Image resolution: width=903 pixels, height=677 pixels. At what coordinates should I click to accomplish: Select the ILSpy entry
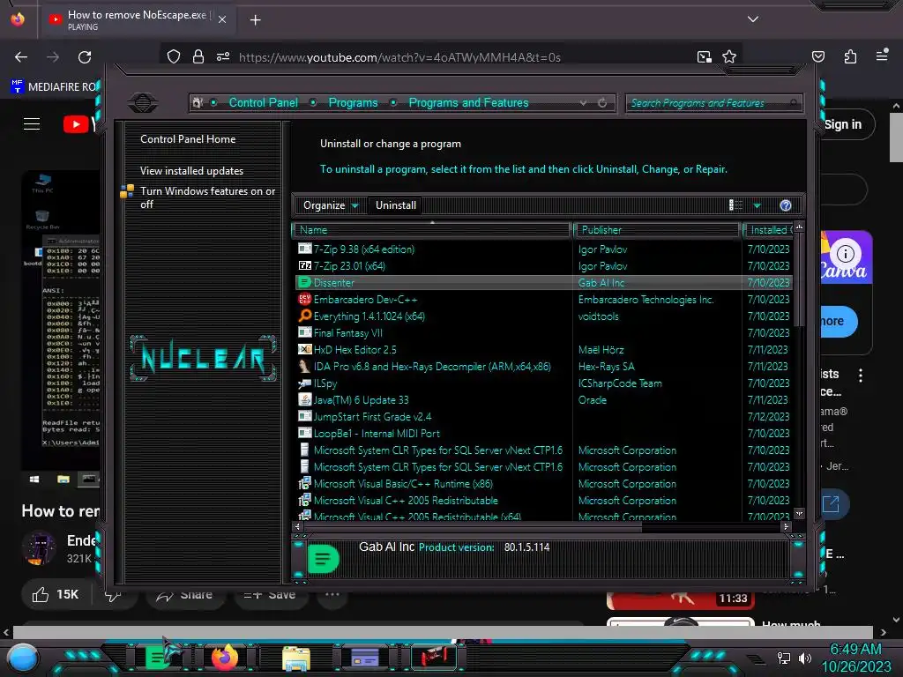coord(543,383)
